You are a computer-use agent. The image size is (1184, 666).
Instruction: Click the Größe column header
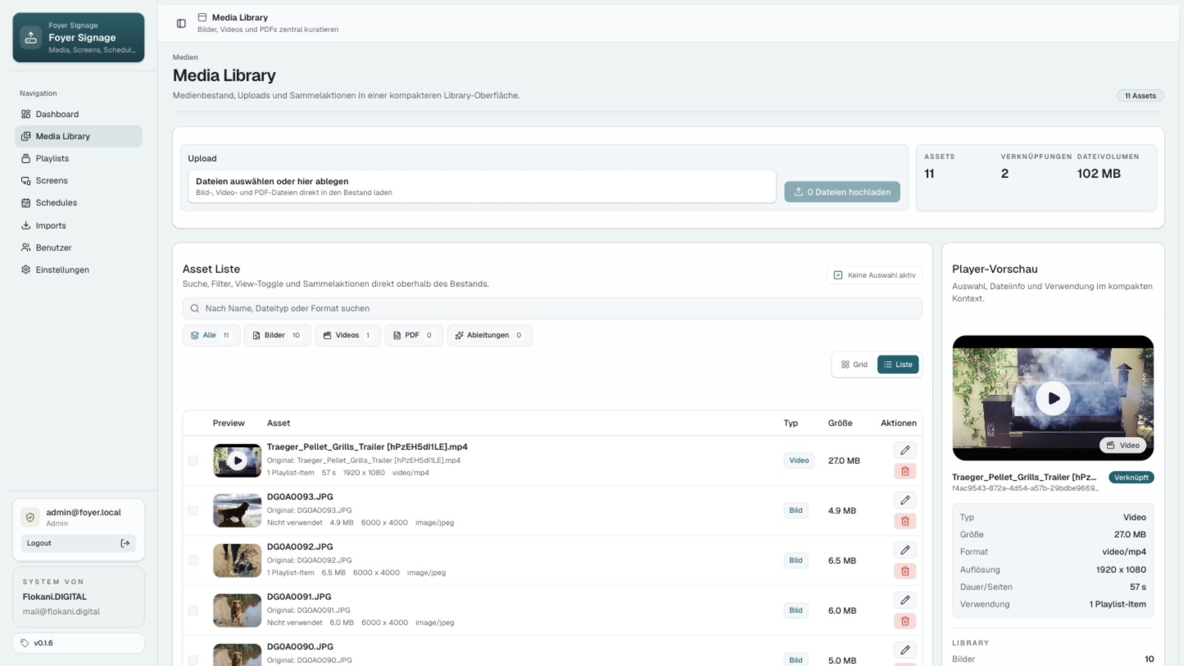point(840,423)
